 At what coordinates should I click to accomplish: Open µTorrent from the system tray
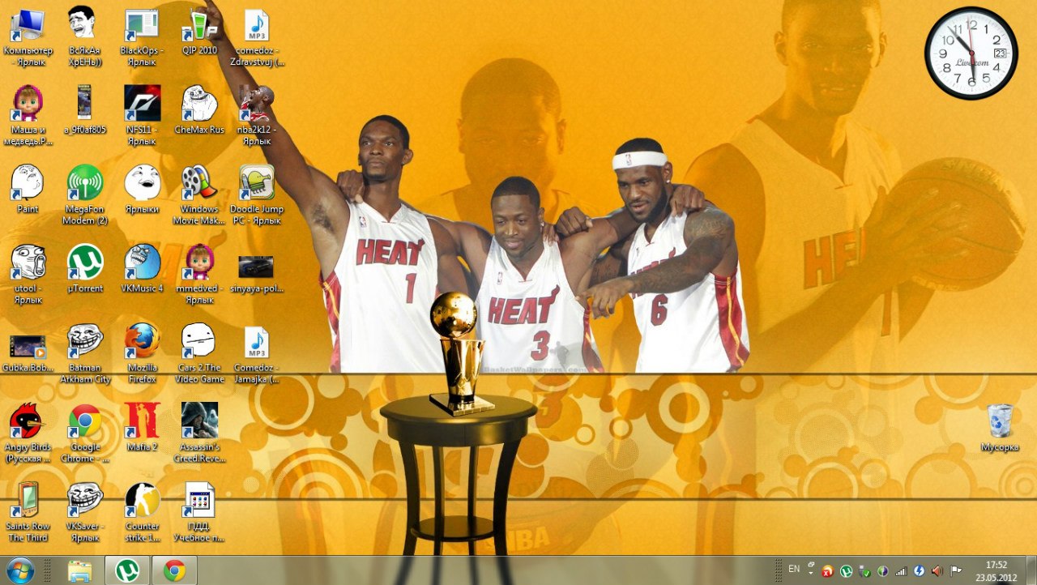(x=847, y=570)
